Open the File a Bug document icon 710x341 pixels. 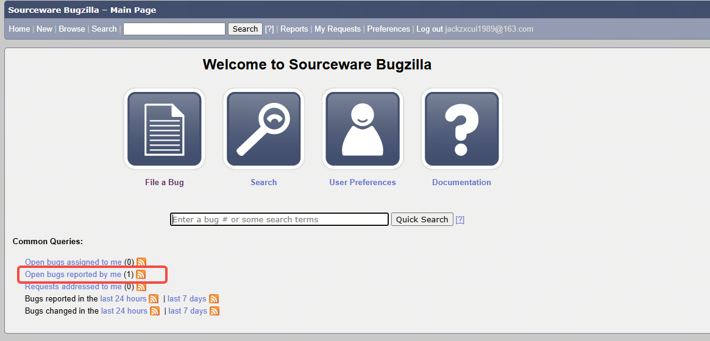165,129
